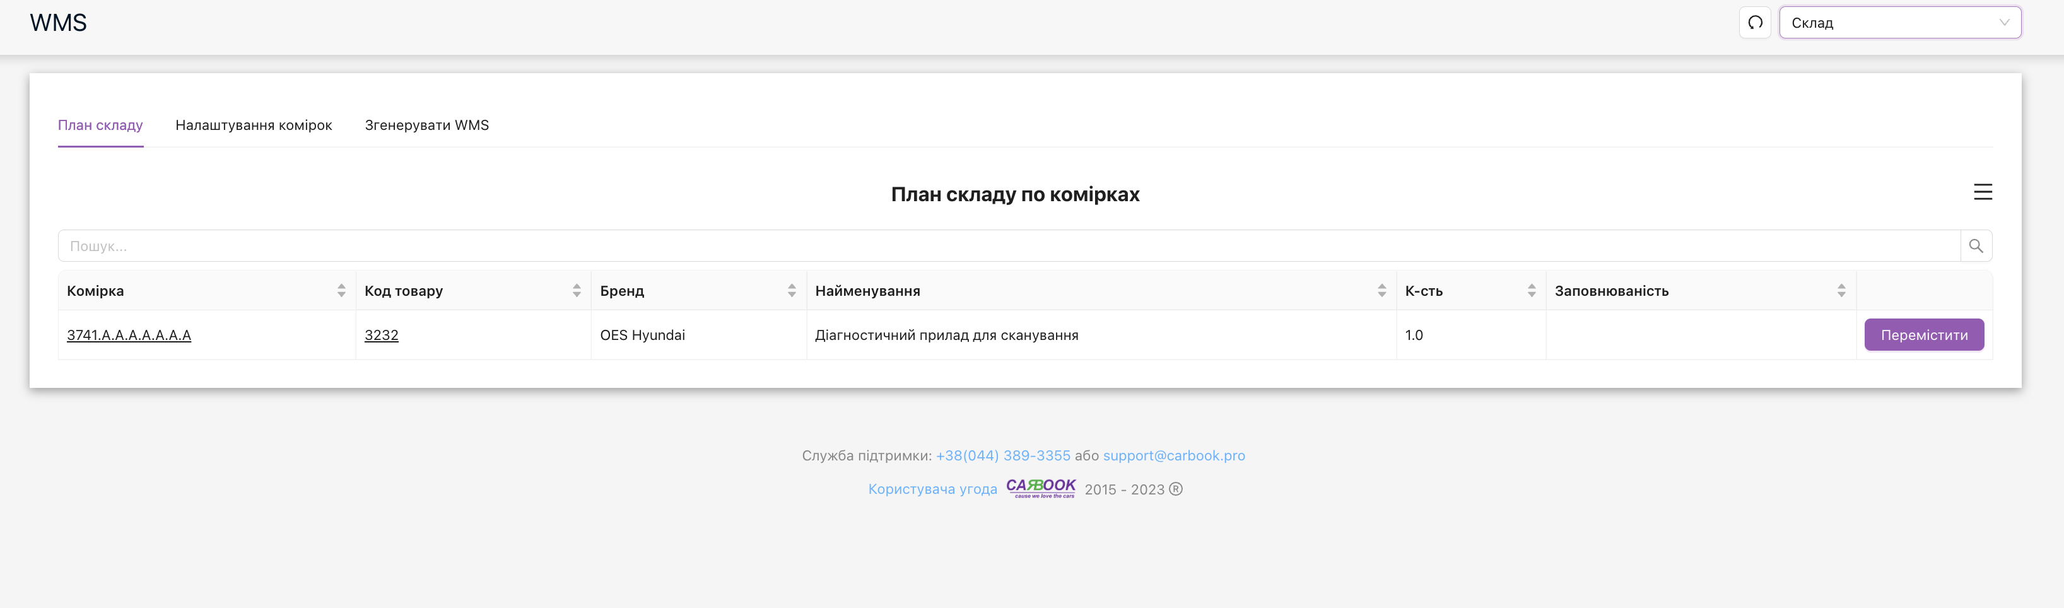Sort table by Бренд column

tap(792, 291)
